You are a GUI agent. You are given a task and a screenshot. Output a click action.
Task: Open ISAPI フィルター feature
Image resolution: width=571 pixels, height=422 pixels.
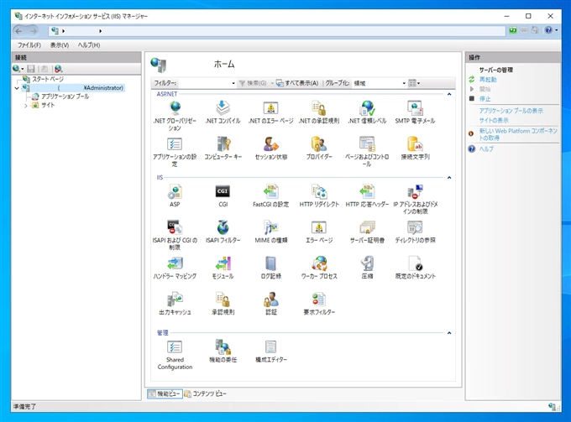point(223,232)
